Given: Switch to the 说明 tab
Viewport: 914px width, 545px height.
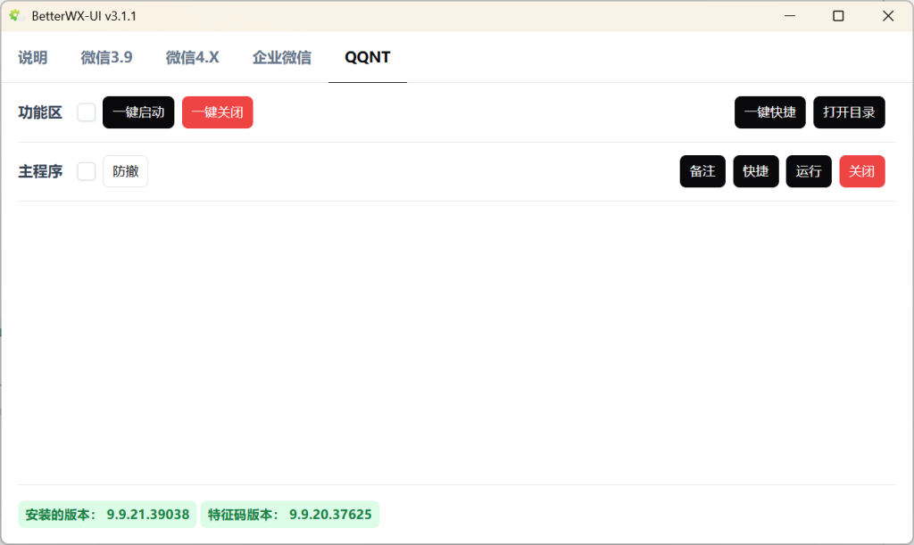Looking at the screenshot, I should coord(33,57).
